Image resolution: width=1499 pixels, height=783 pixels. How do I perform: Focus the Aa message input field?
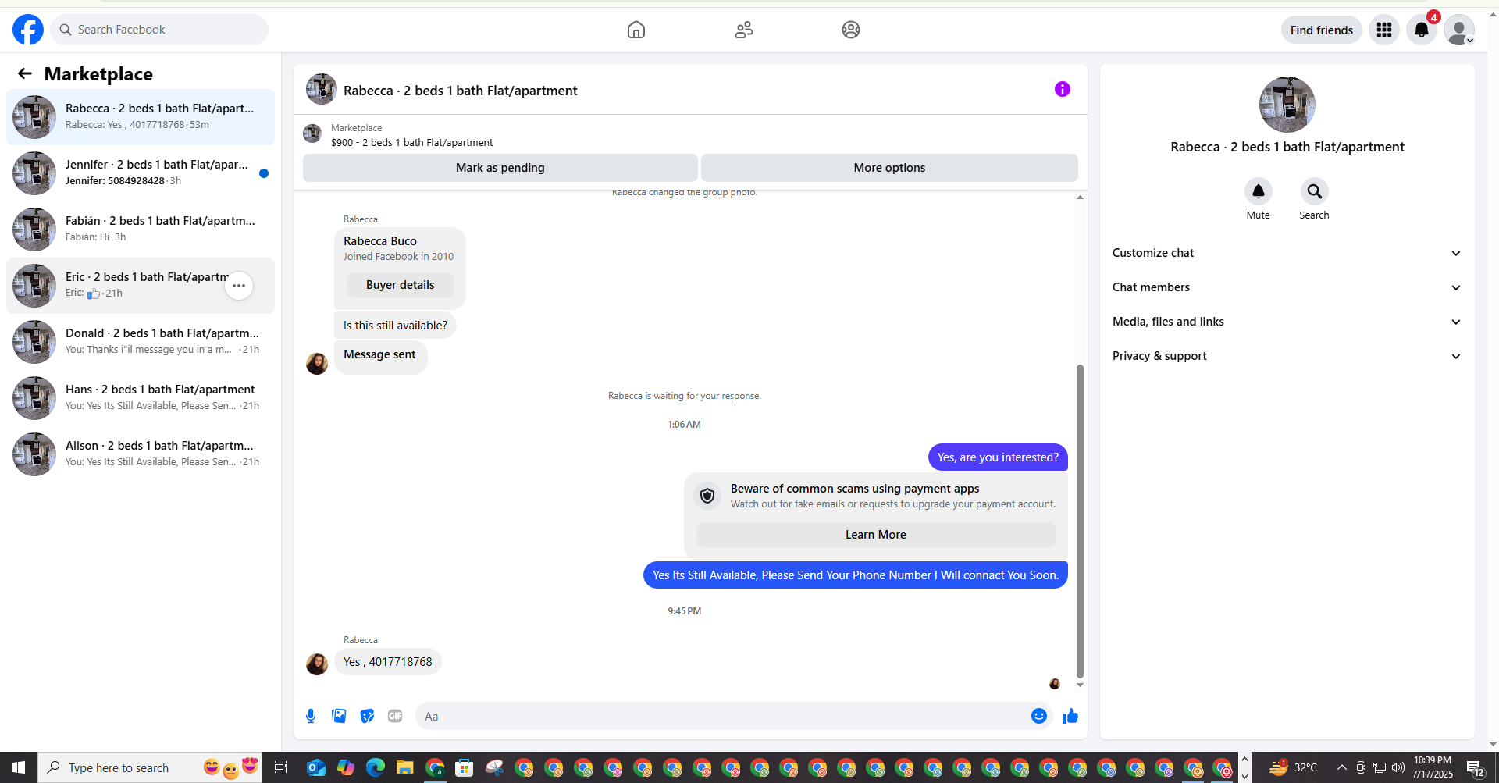723,716
